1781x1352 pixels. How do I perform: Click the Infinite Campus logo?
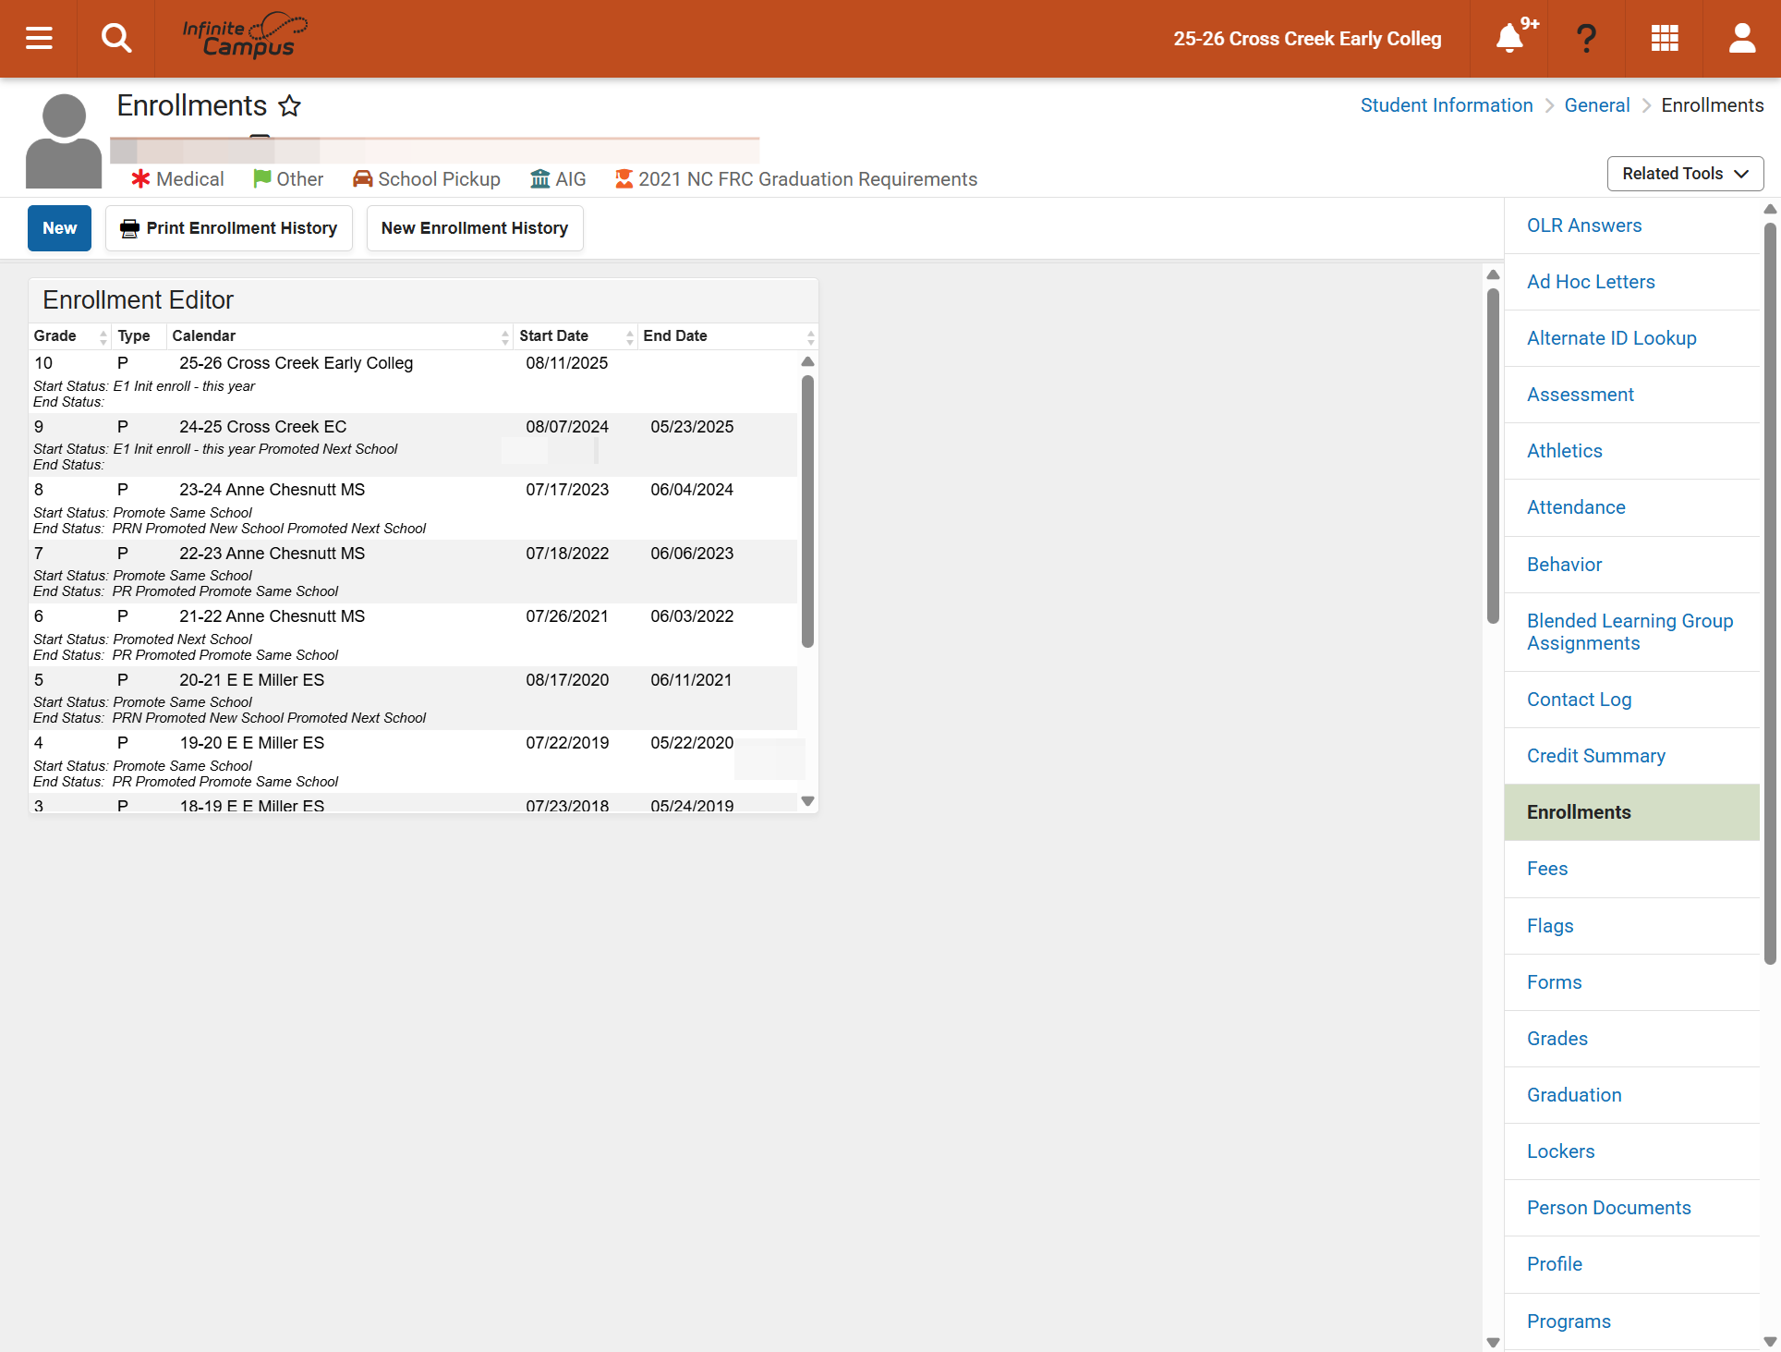244,36
